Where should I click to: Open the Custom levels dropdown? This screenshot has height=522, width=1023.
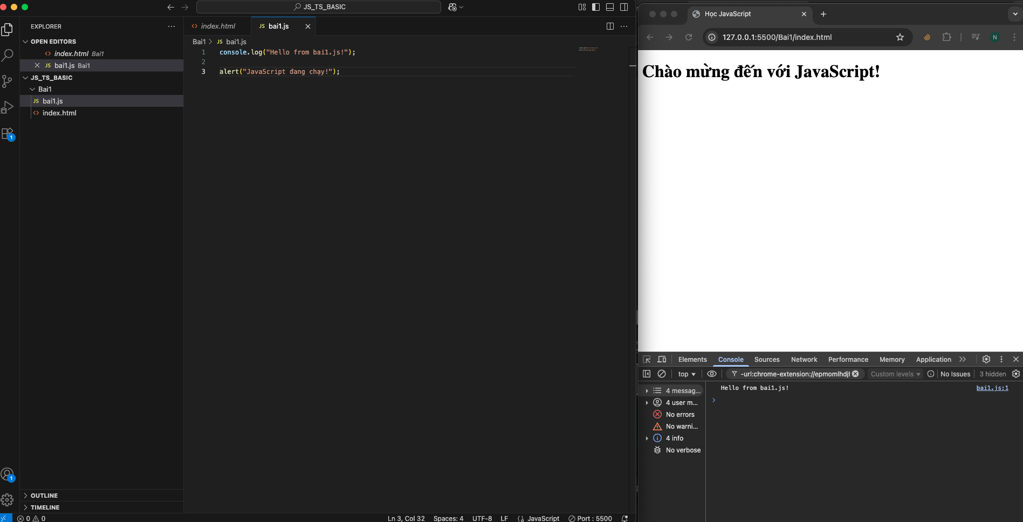(x=895, y=374)
